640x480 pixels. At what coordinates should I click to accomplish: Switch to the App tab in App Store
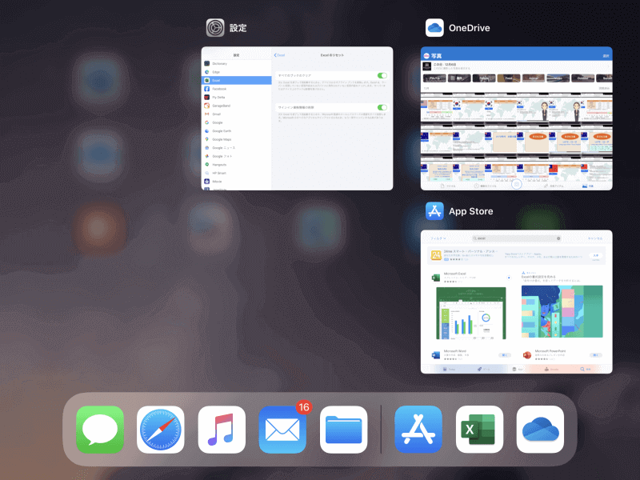point(517,369)
